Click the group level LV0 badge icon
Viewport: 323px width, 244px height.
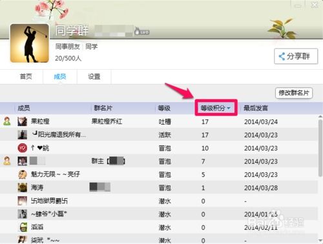point(141,32)
